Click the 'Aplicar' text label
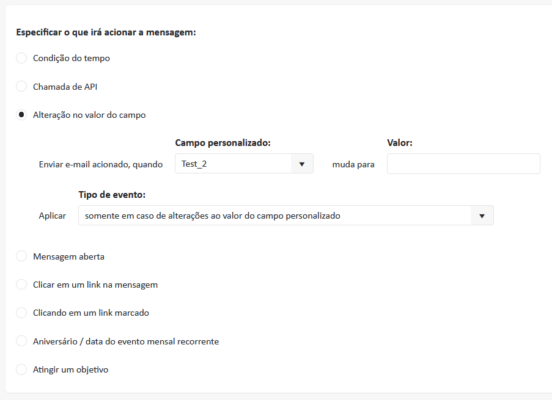The height and width of the screenshot is (400, 552). tap(53, 216)
